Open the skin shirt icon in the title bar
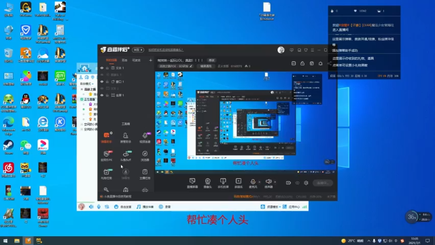Image resolution: width=435 pixels, height=245 pixels. click(306, 50)
